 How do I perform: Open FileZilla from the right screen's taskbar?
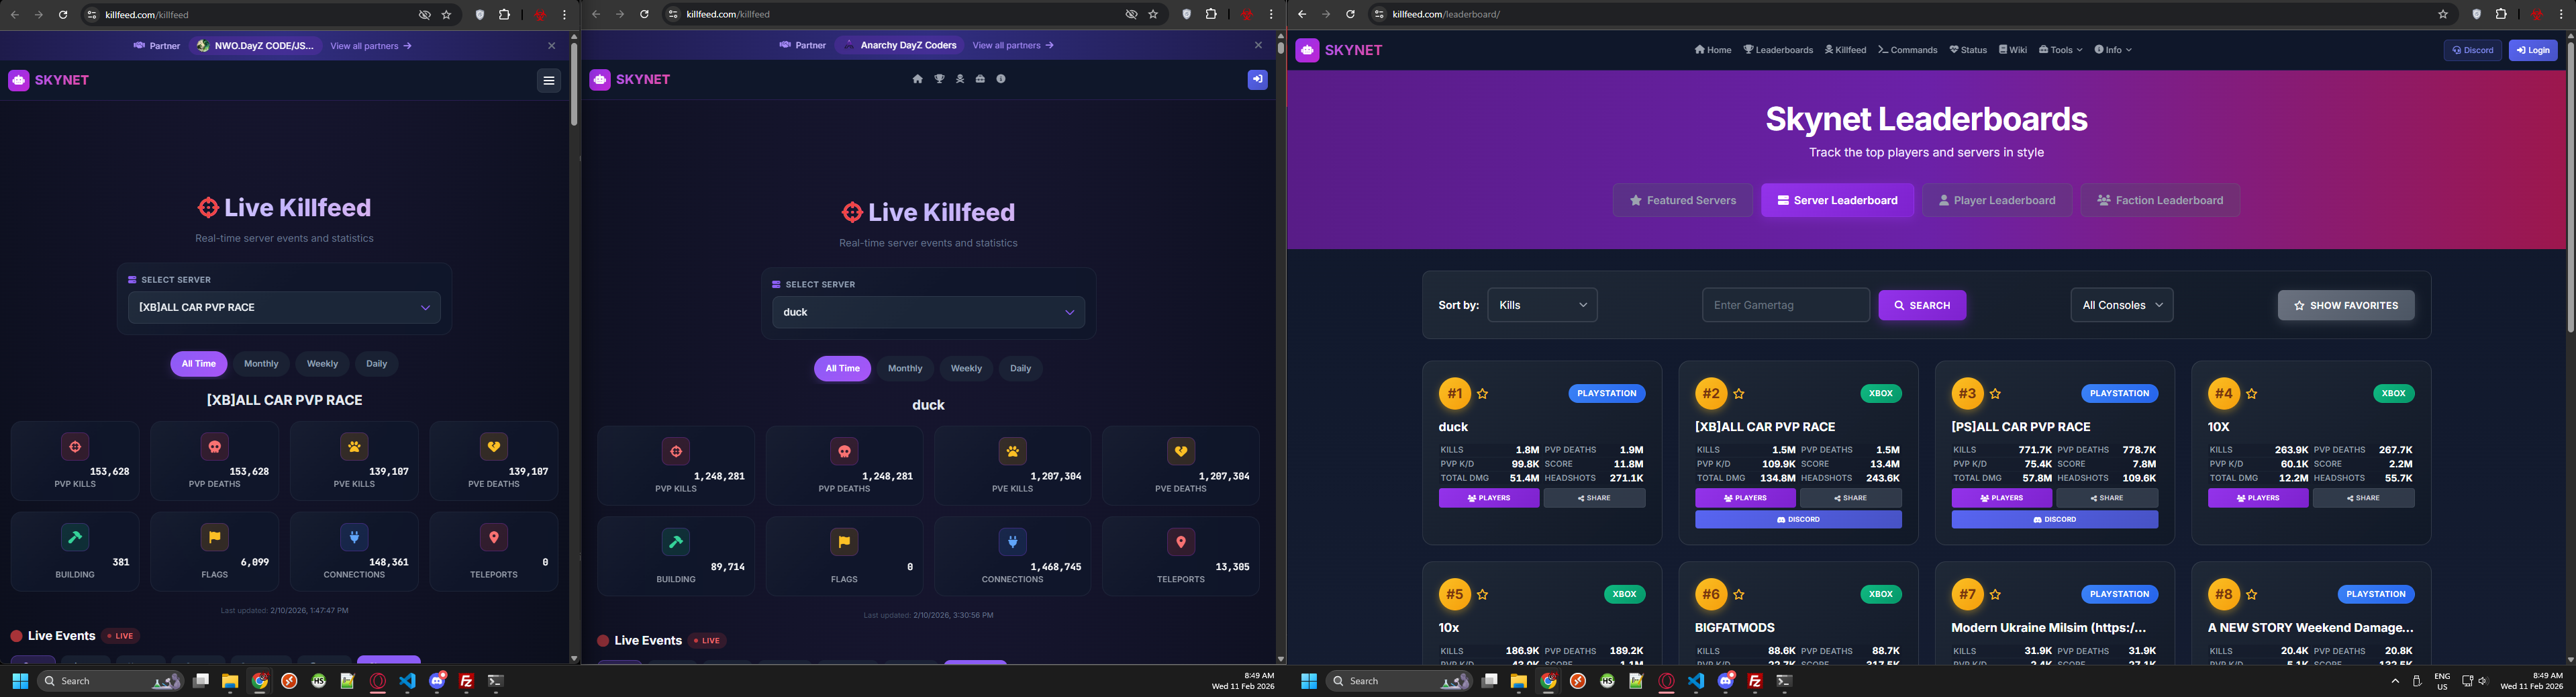(x=1755, y=681)
